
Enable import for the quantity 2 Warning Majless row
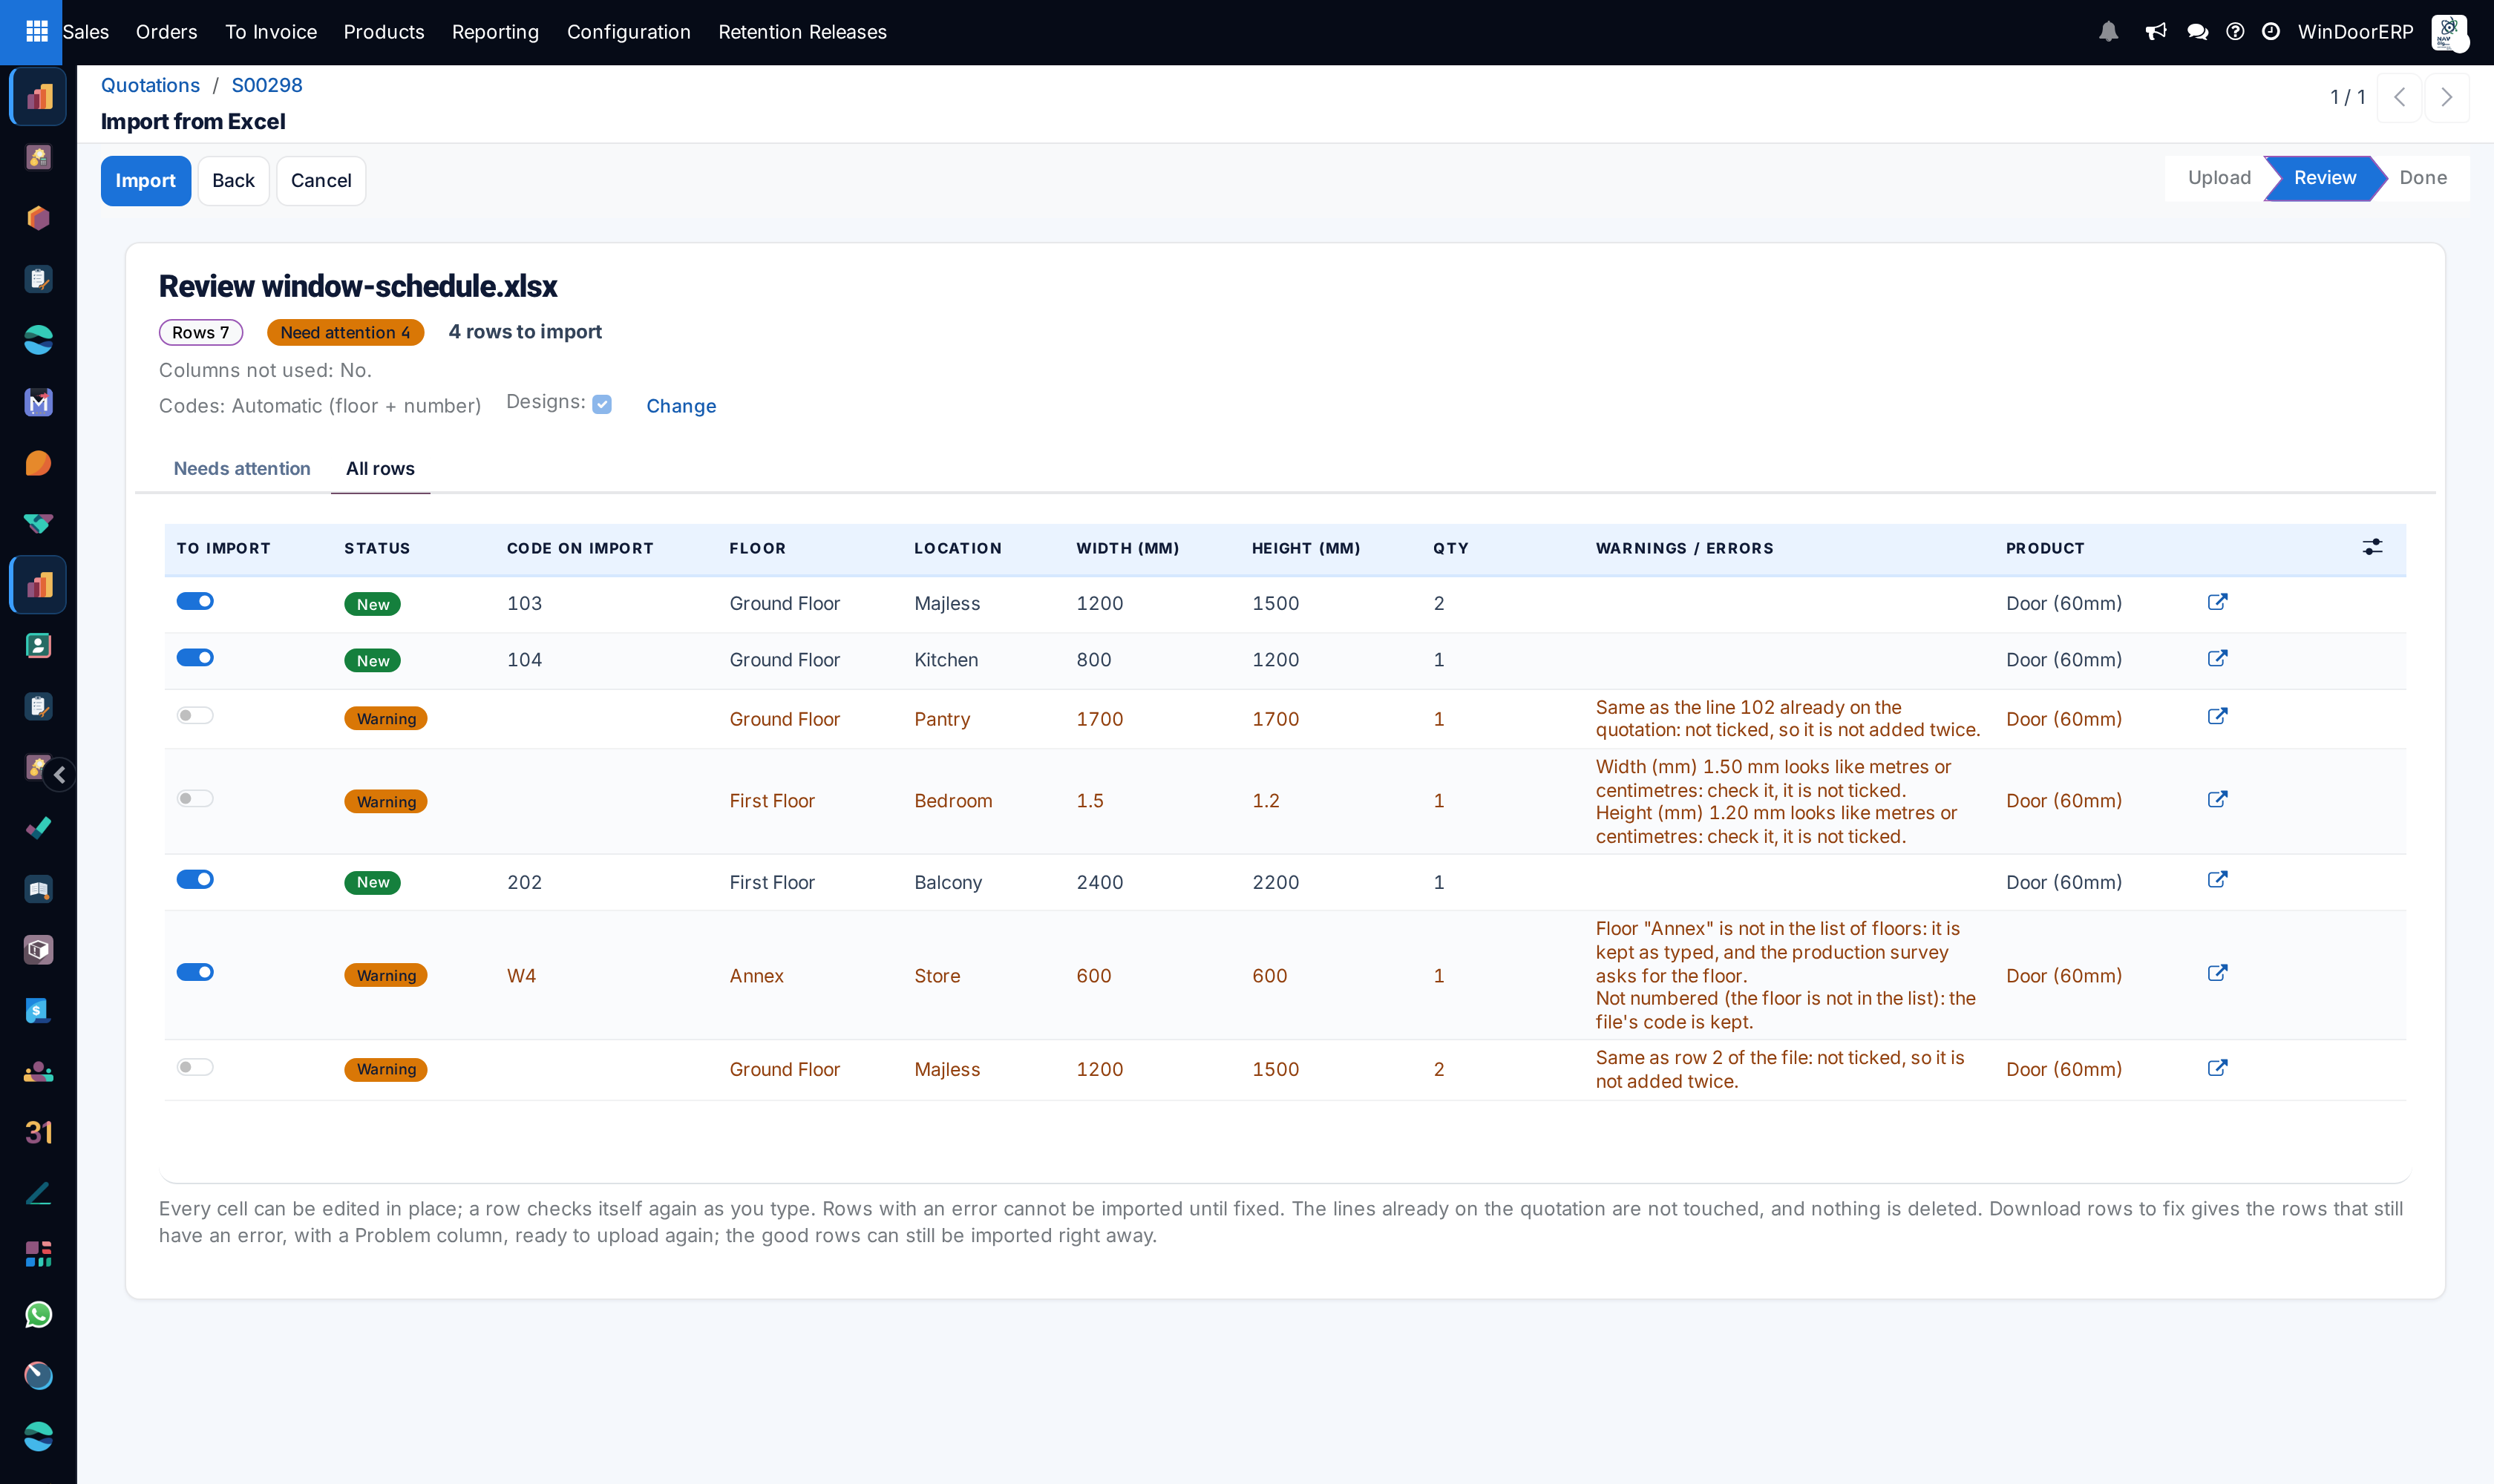[195, 1068]
